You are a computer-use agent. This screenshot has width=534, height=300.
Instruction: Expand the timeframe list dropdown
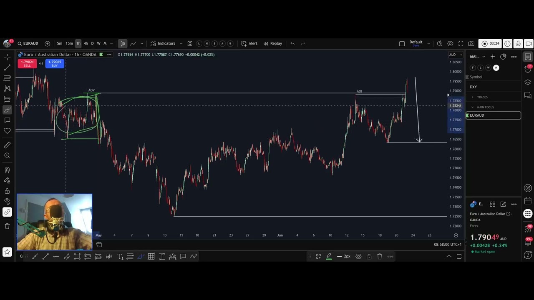(x=111, y=43)
